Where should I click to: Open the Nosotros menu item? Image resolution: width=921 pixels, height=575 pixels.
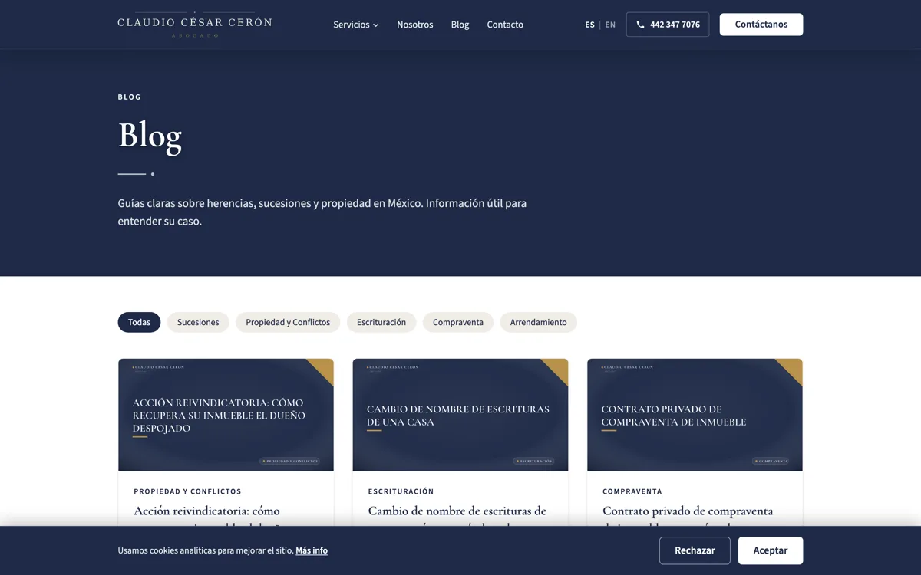coord(415,25)
